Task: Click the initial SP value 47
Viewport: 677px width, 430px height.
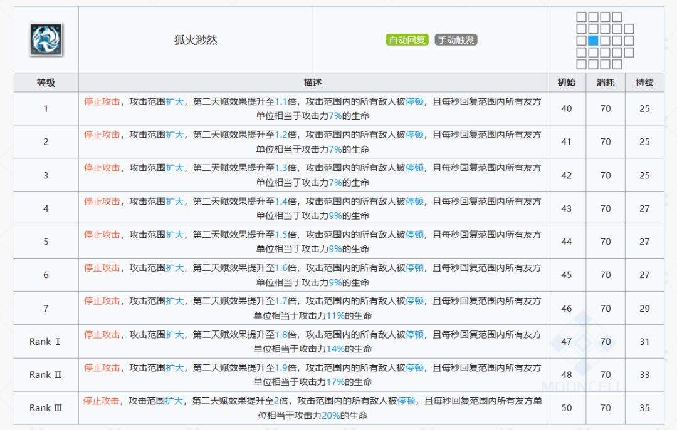Action: pyautogui.click(x=567, y=342)
